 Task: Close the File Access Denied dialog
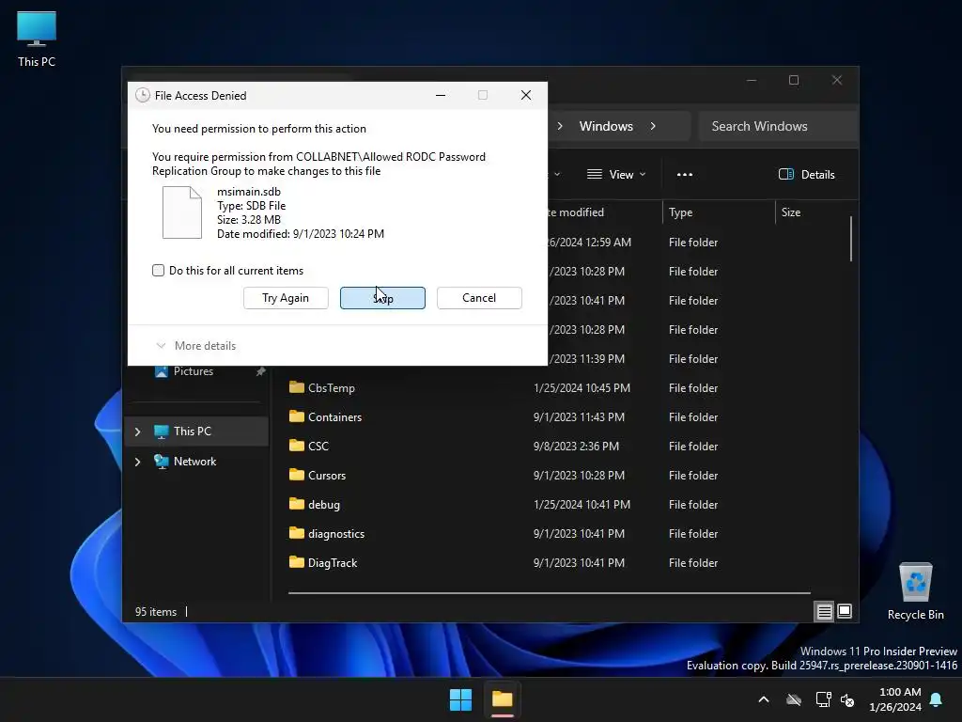click(x=526, y=95)
